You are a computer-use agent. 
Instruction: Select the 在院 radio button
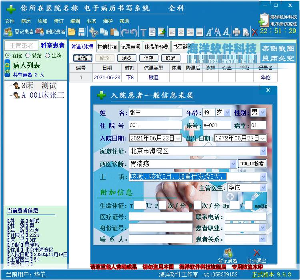point(8,56)
